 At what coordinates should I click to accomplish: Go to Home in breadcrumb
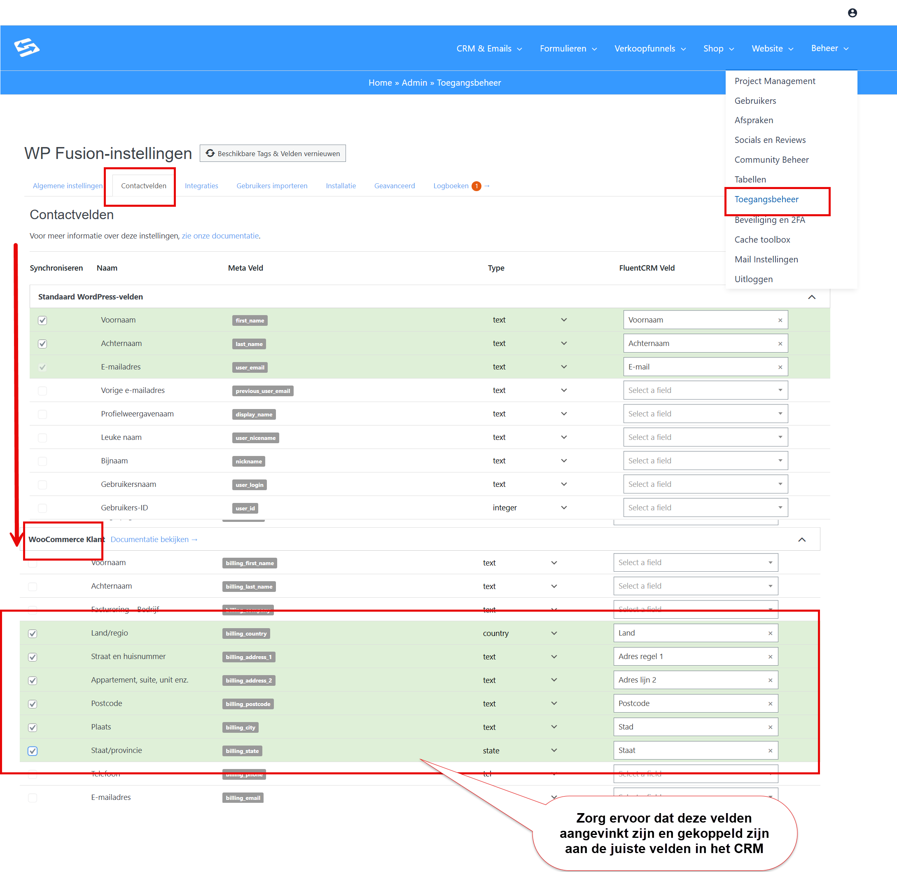[x=380, y=83]
